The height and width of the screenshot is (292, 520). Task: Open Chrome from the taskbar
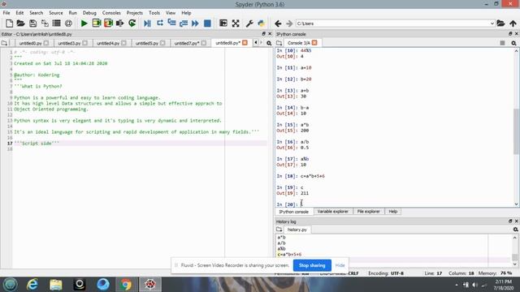click(x=126, y=285)
